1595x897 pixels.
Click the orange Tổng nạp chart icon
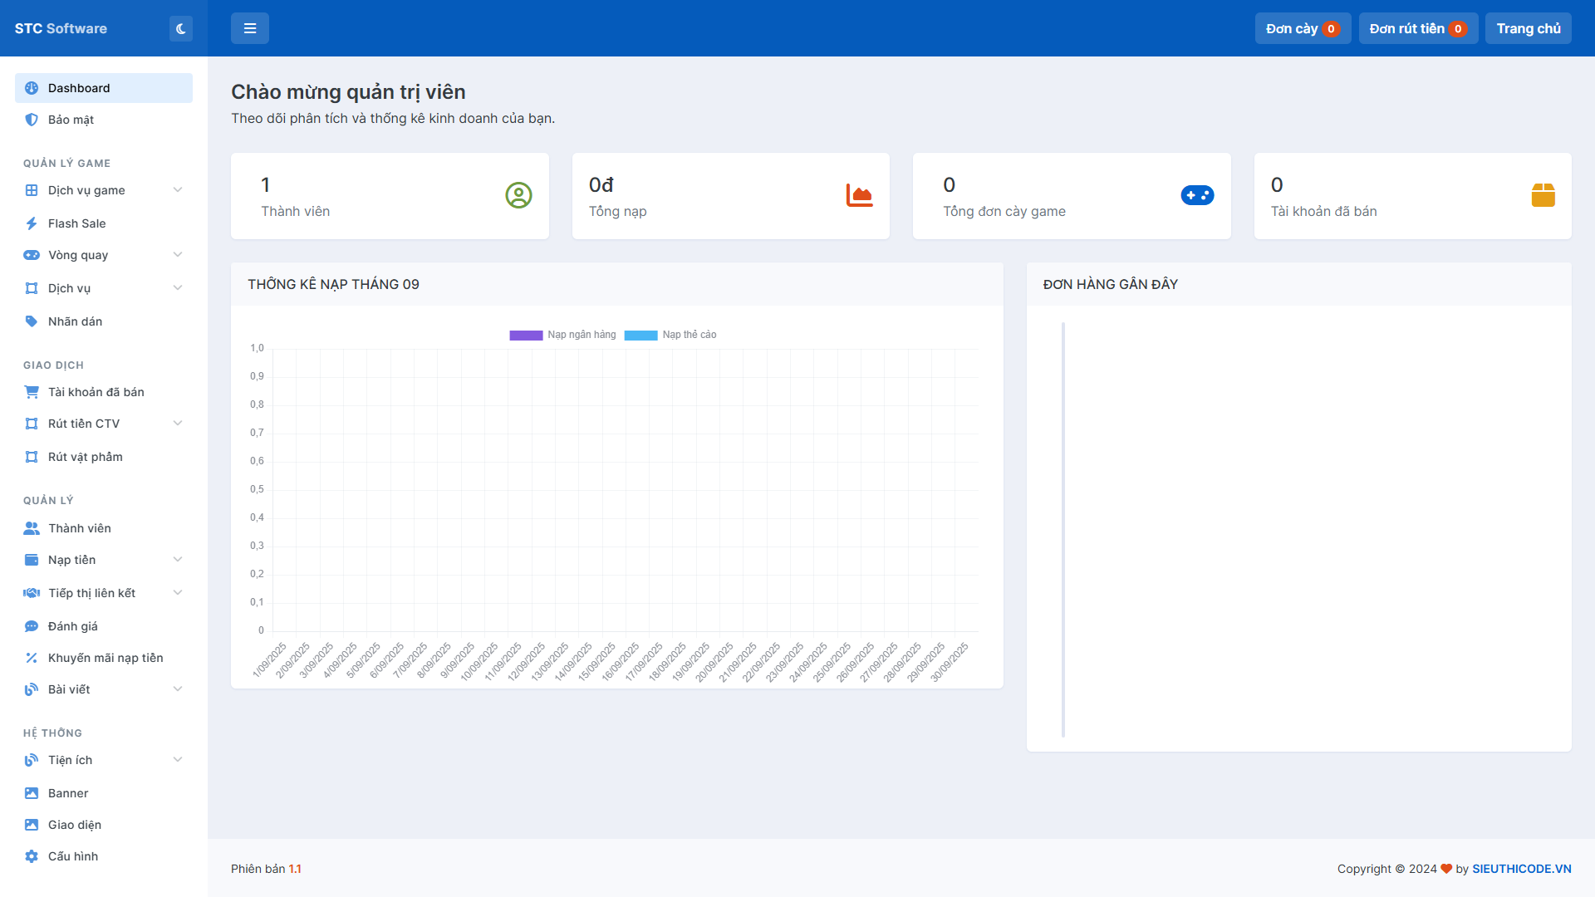point(859,195)
